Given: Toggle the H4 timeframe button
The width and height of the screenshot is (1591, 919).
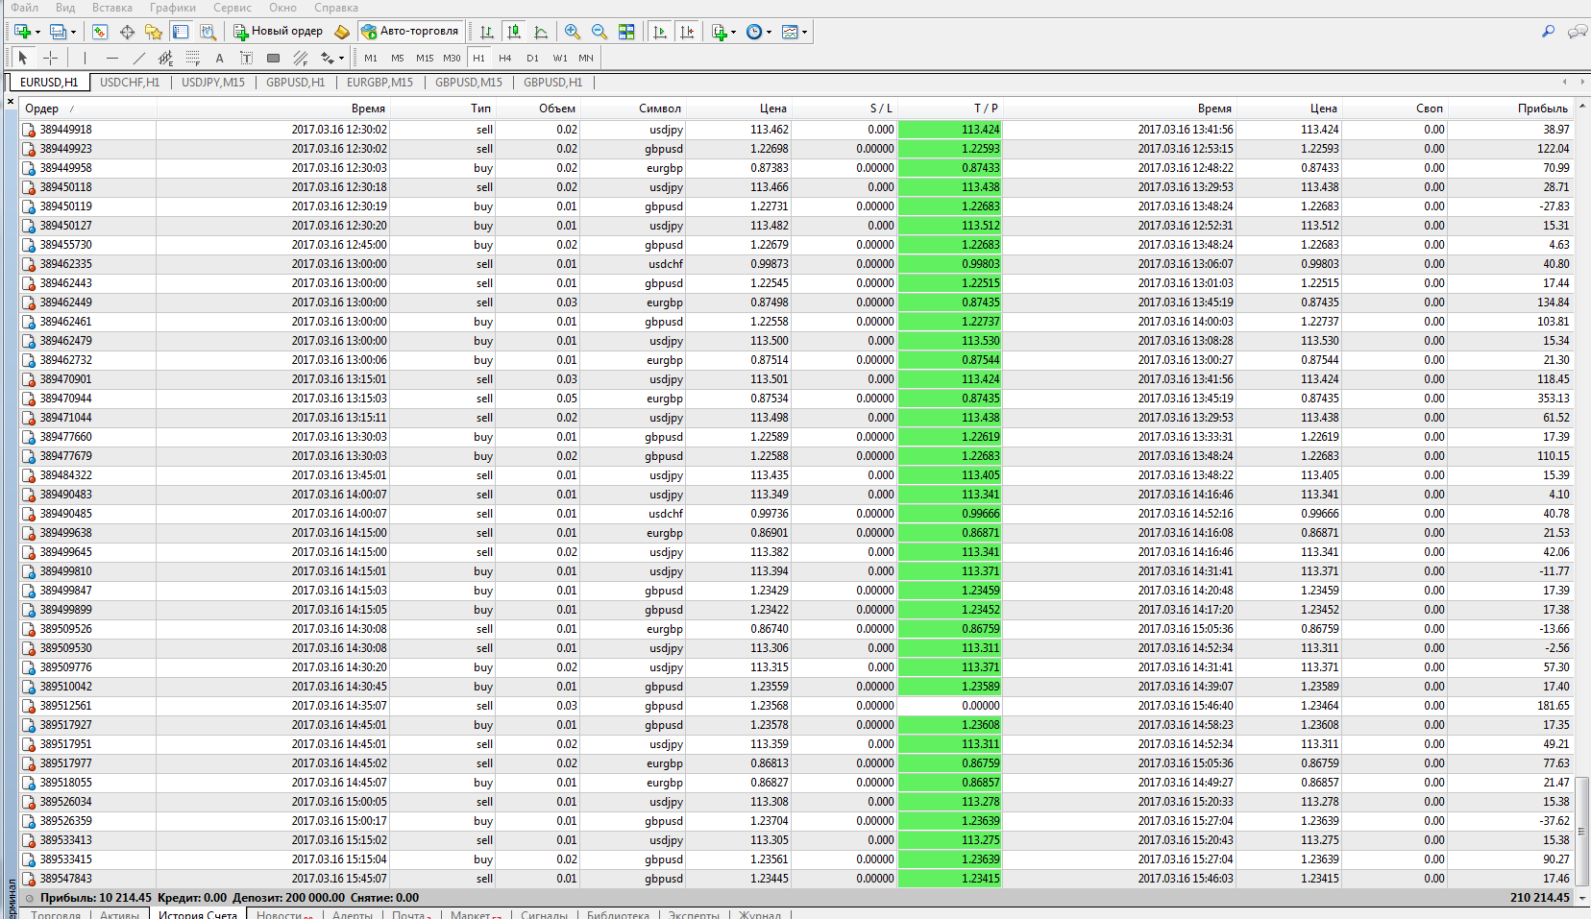Looking at the screenshot, I should pos(505,58).
